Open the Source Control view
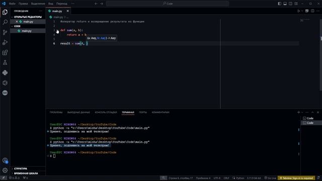 (x=5, y=32)
